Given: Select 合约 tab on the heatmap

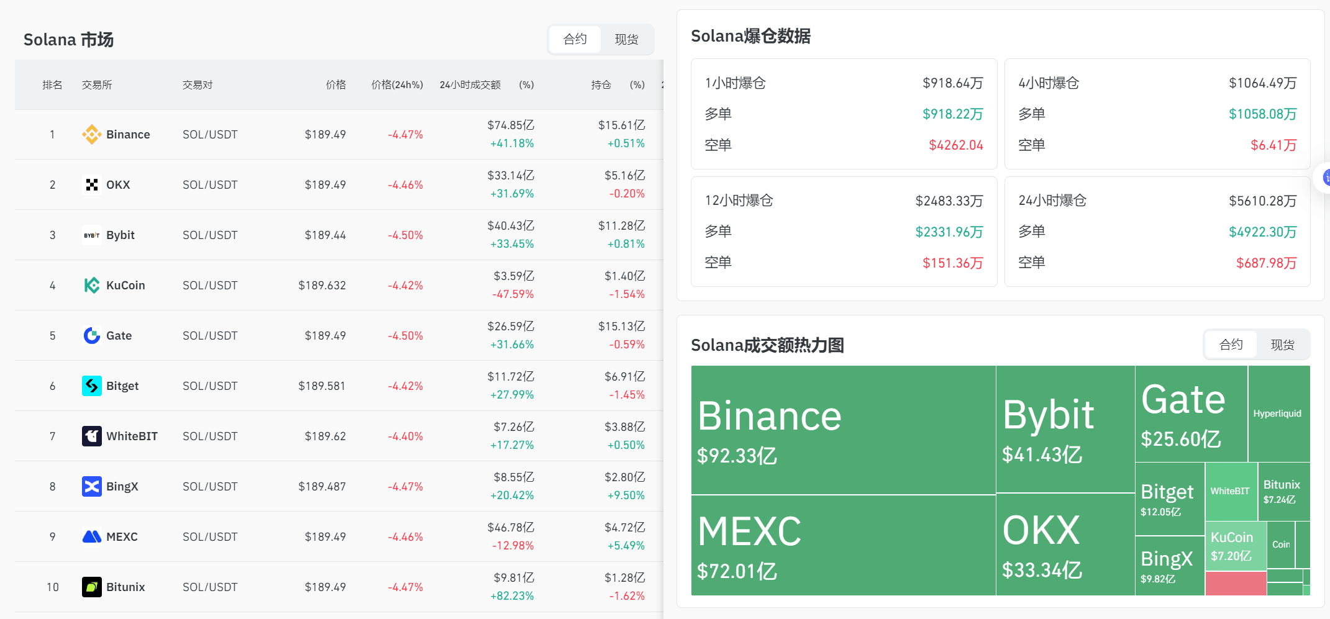Looking at the screenshot, I should coord(1231,345).
